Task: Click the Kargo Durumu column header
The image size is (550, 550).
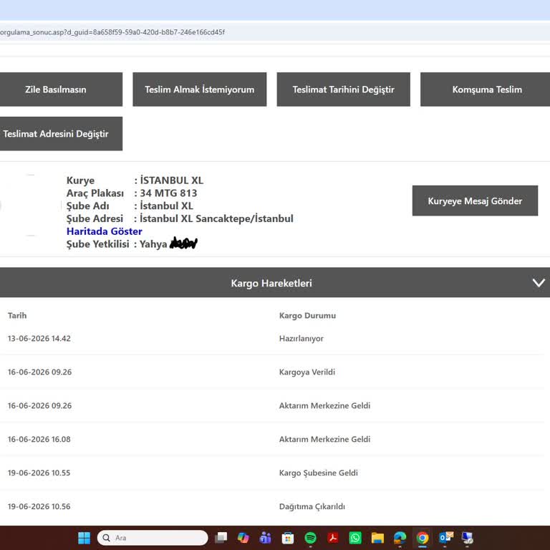Action: tap(307, 315)
